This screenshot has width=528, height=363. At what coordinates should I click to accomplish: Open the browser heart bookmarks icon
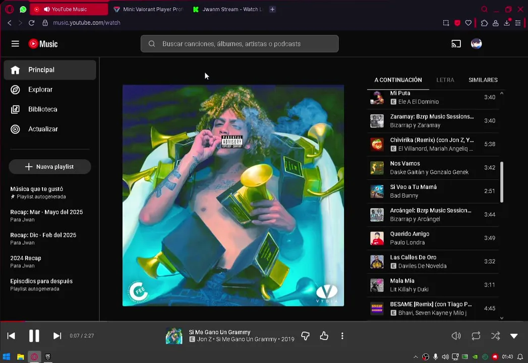coord(468,23)
